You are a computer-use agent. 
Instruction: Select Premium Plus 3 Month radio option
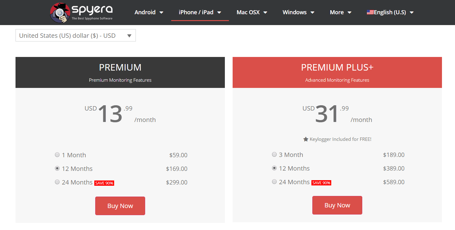tap(274, 154)
